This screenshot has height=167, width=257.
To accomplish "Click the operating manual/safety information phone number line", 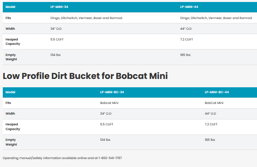I will click(62, 158).
